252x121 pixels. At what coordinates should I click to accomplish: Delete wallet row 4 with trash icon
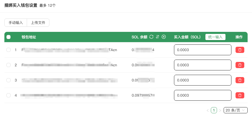(x=240, y=95)
